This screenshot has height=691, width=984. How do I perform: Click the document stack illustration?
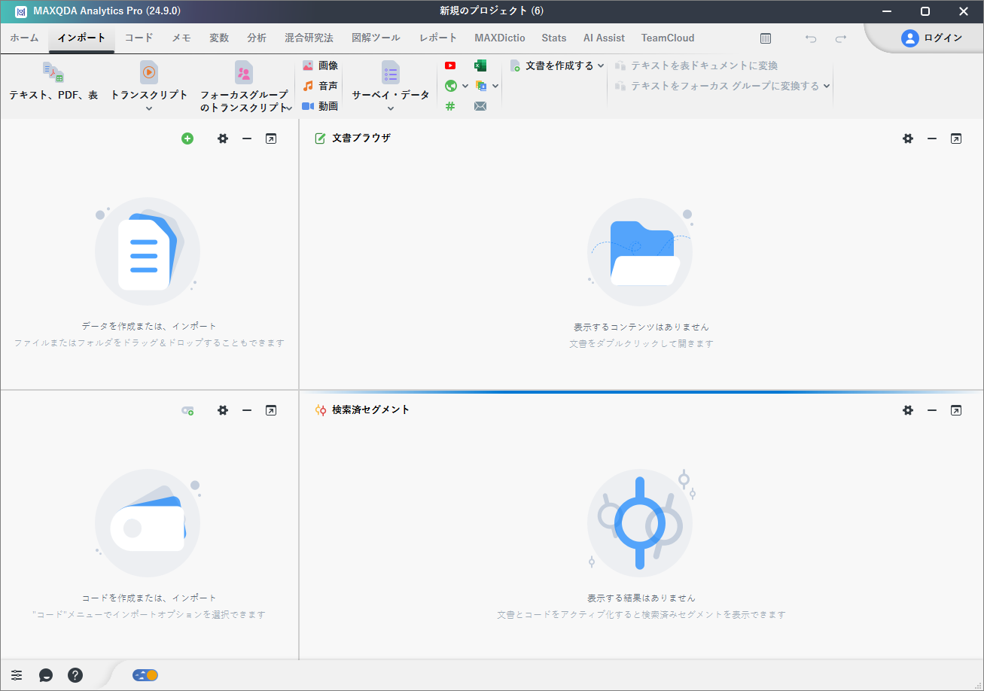tap(148, 251)
